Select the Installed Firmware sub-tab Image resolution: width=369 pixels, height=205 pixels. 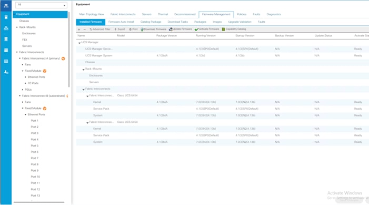[x=91, y=22]
